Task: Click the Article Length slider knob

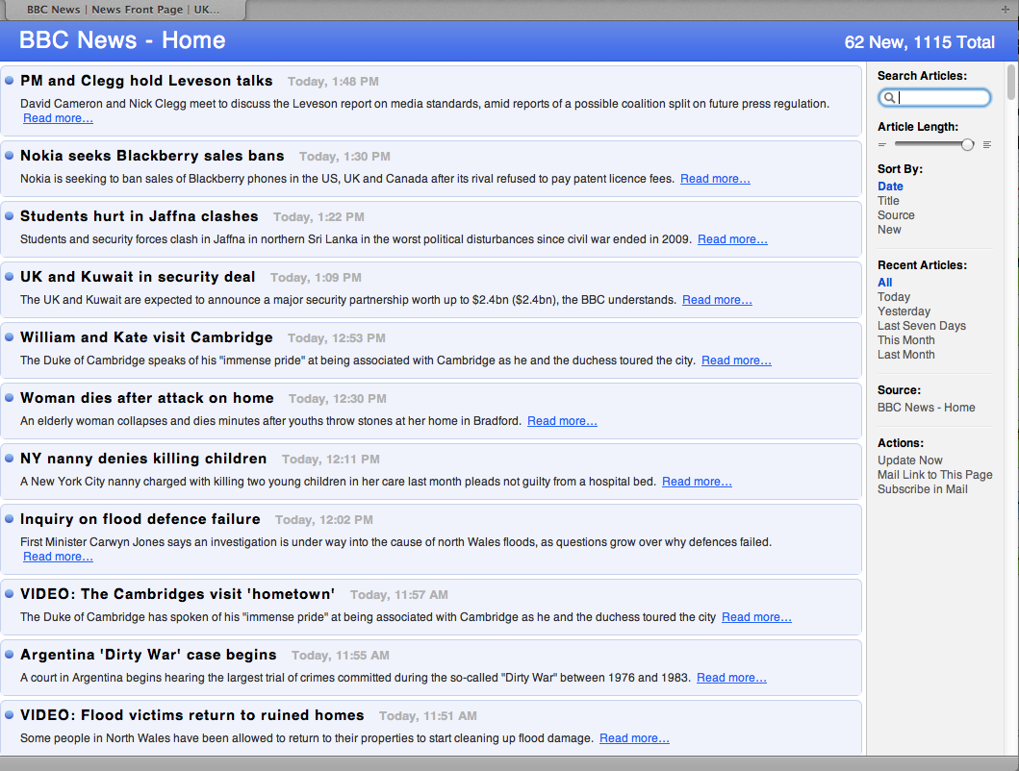Action: click(x=968, y=145)
